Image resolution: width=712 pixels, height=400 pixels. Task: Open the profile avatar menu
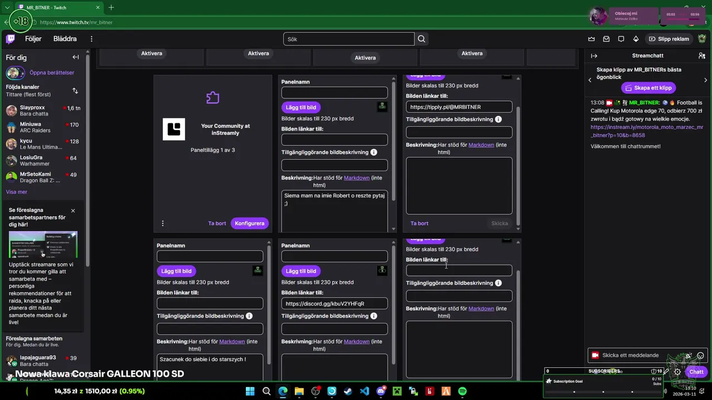tap(702, 39)
